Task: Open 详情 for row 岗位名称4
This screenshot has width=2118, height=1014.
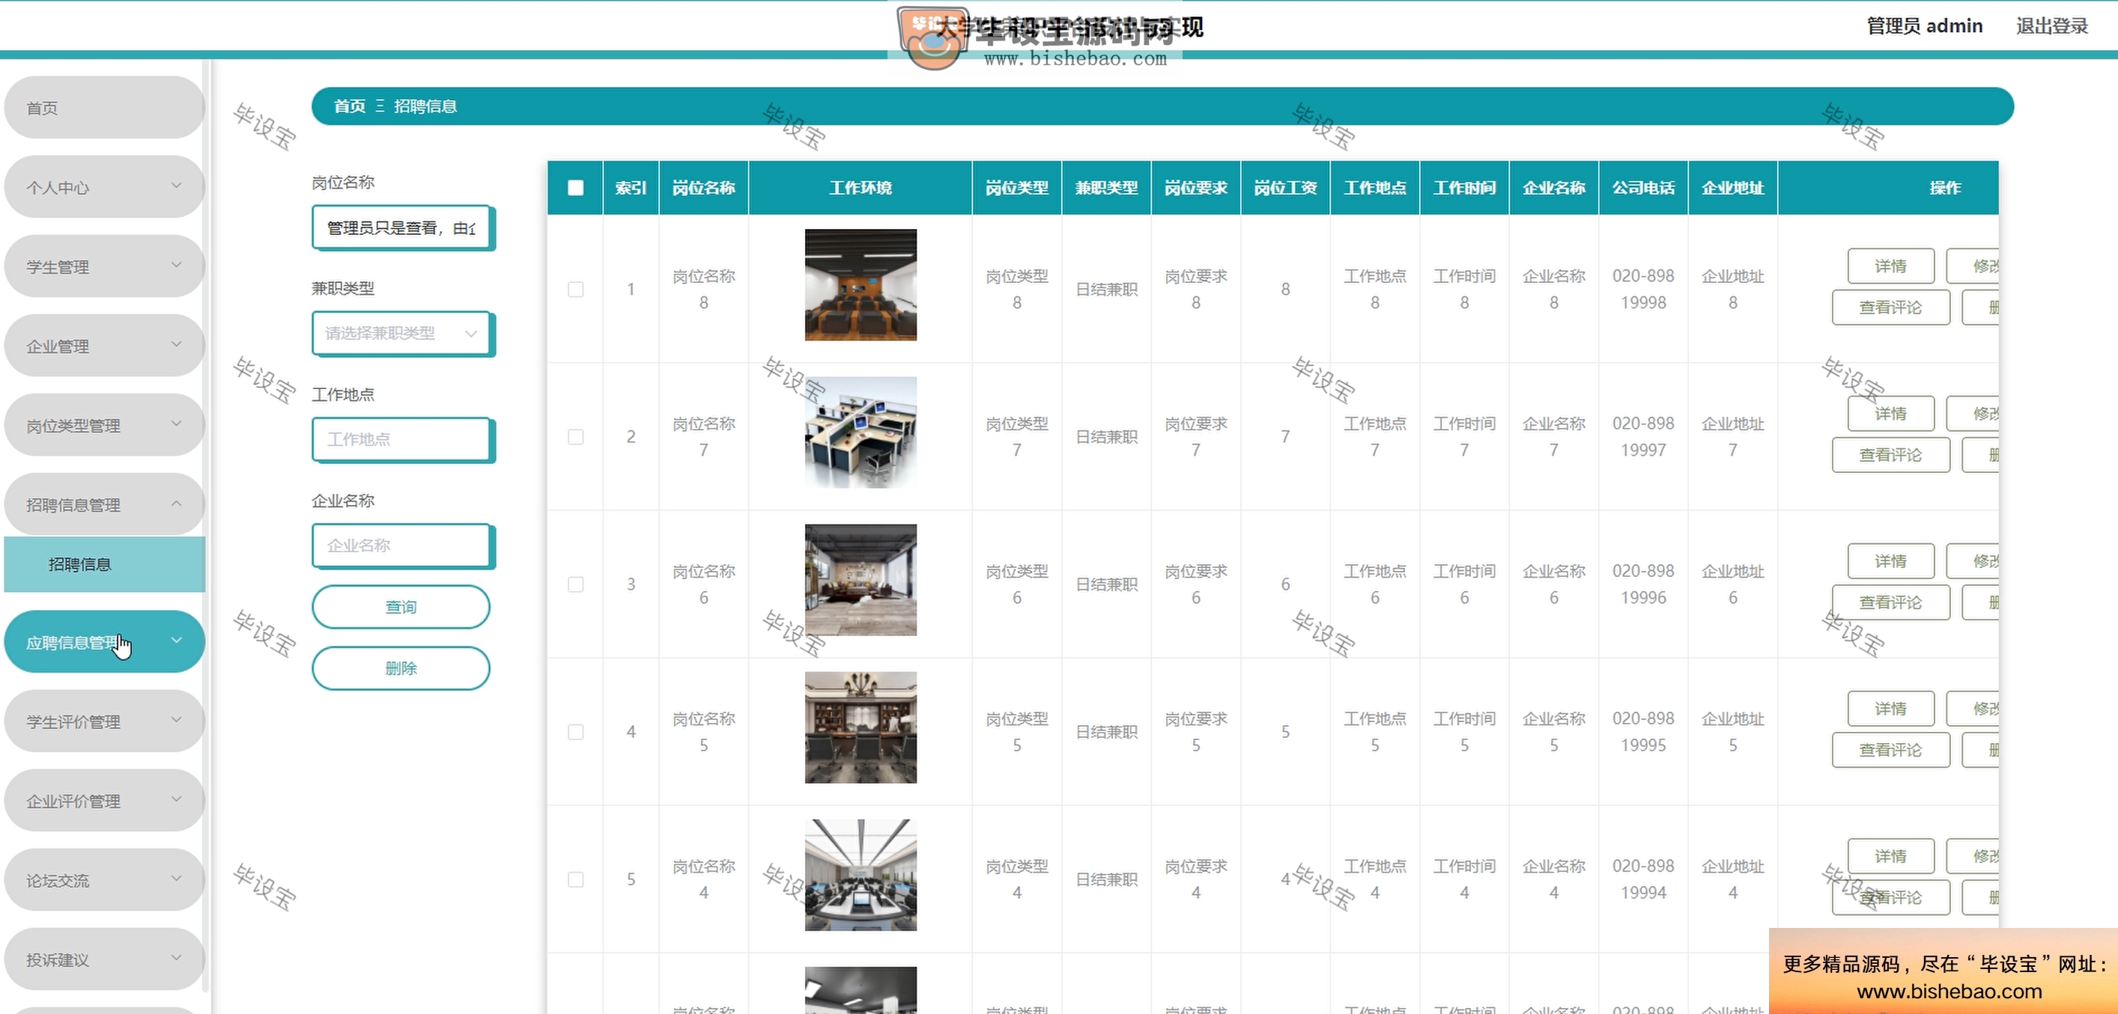Action: coord(1890,855)
